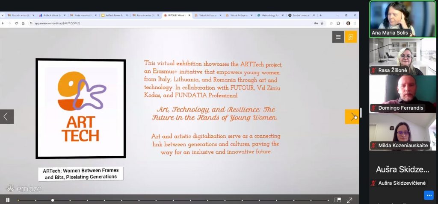The width and height of the screenshot is (438, 204).
Task: Switch to the ArtTech Power presentation tab
Action: 115,15
